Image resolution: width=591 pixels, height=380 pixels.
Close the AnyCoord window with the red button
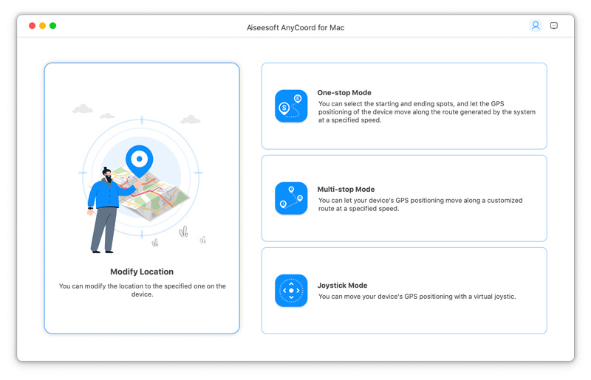pos(33,26)
